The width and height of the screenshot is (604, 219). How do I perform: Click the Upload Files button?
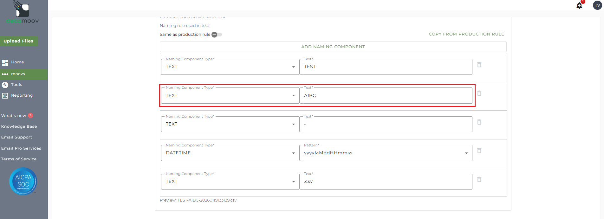[x=18, y=41]
